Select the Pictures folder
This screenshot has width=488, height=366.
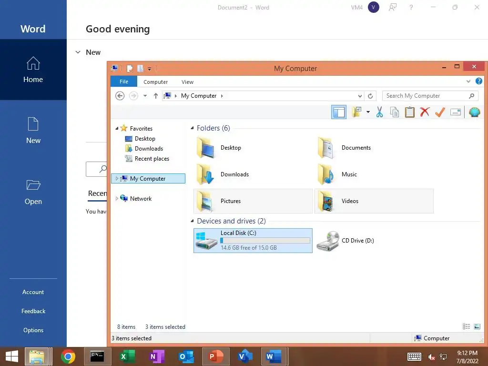coord(253,201)
